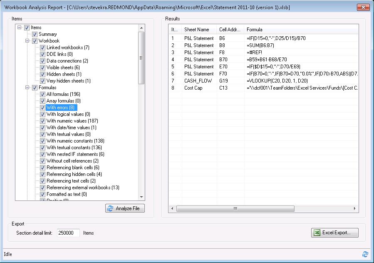Uncheck the root Items checkbox

click(27, 28)
